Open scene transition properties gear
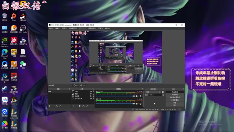 coord(163,92)
